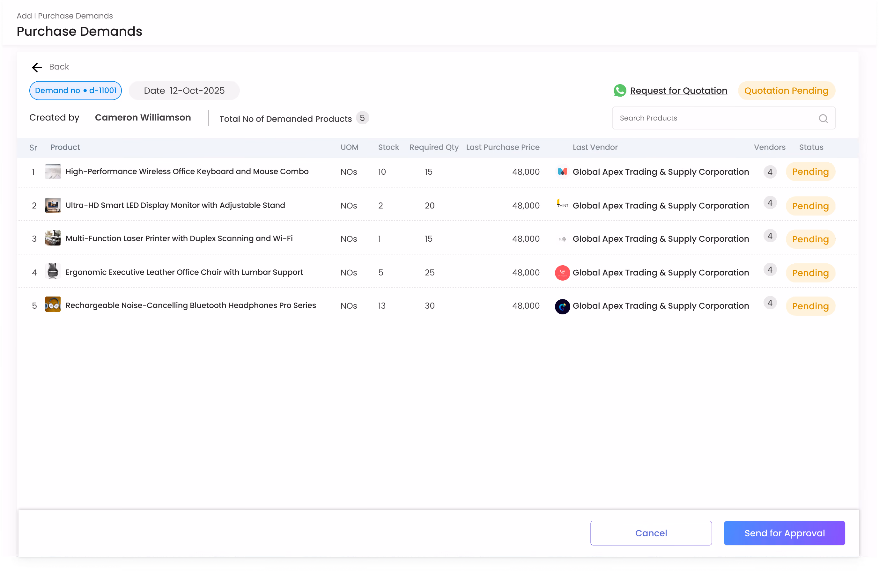Click the Product column header
Image resolution: width=879 pixels, height=572 pixels.
[65, 147]
